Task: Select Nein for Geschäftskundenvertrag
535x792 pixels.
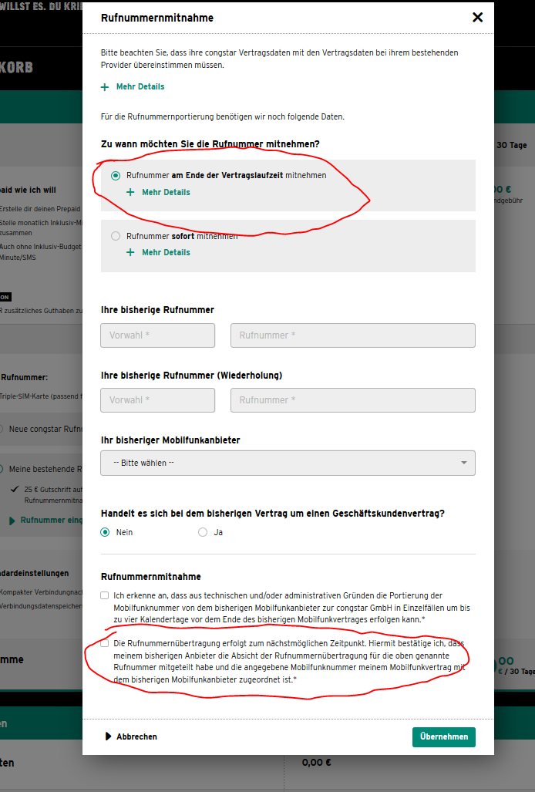Action: [106, 532]
